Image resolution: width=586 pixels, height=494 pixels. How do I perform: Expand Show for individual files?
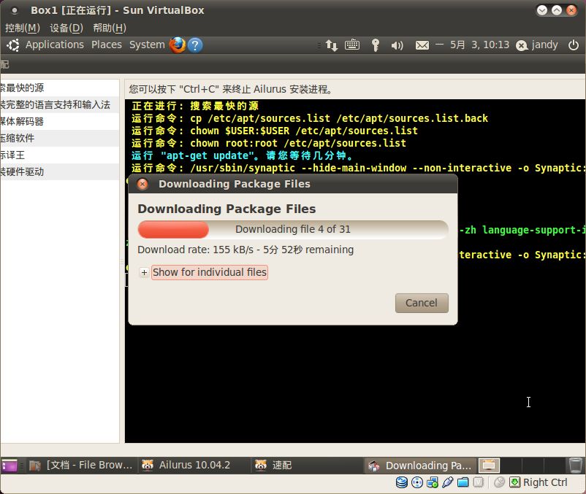[x=204, y=272]
